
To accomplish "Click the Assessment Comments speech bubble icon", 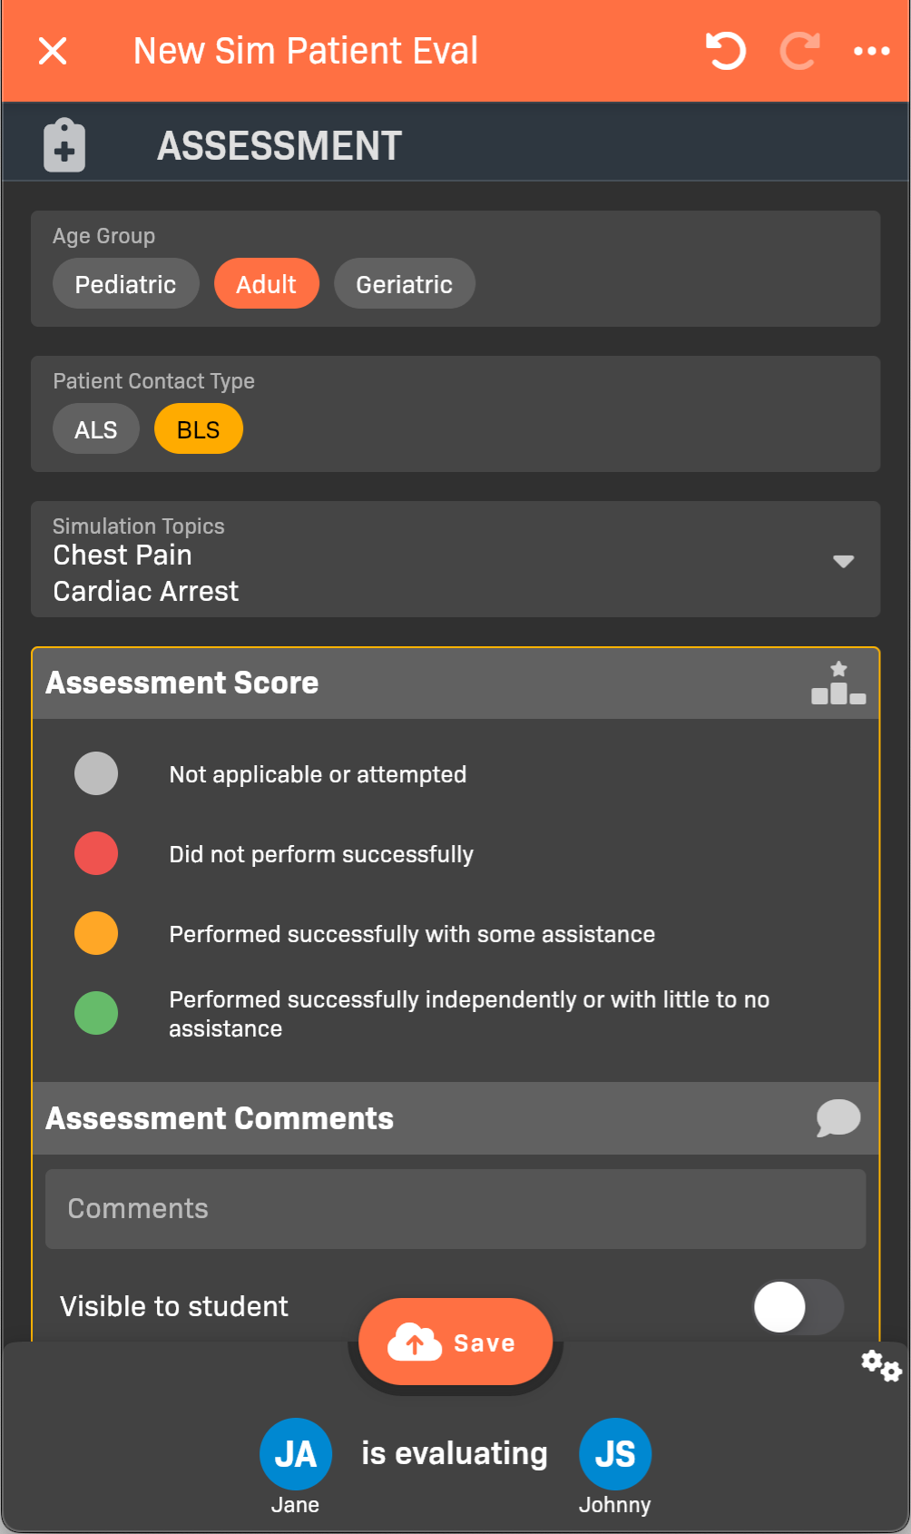I will pos(838,1118).
